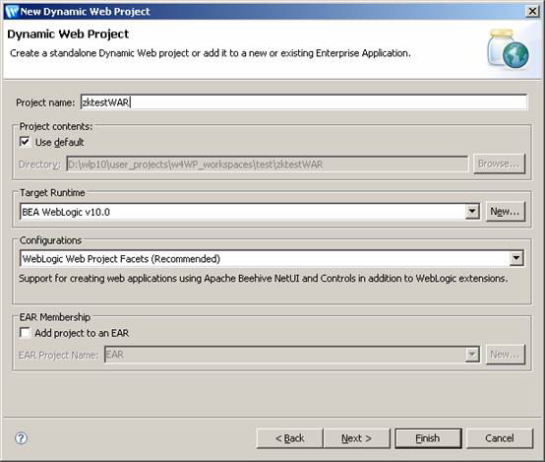Click the New button beside Target Runtime
The width and height of the screenshot is (545, 462).
click(505, 212)
